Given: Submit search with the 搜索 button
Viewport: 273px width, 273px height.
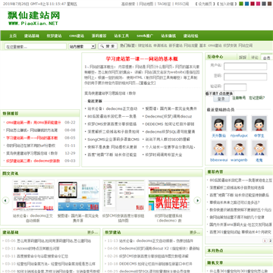Looking at the screenshot, I should [x=108, y=46].
